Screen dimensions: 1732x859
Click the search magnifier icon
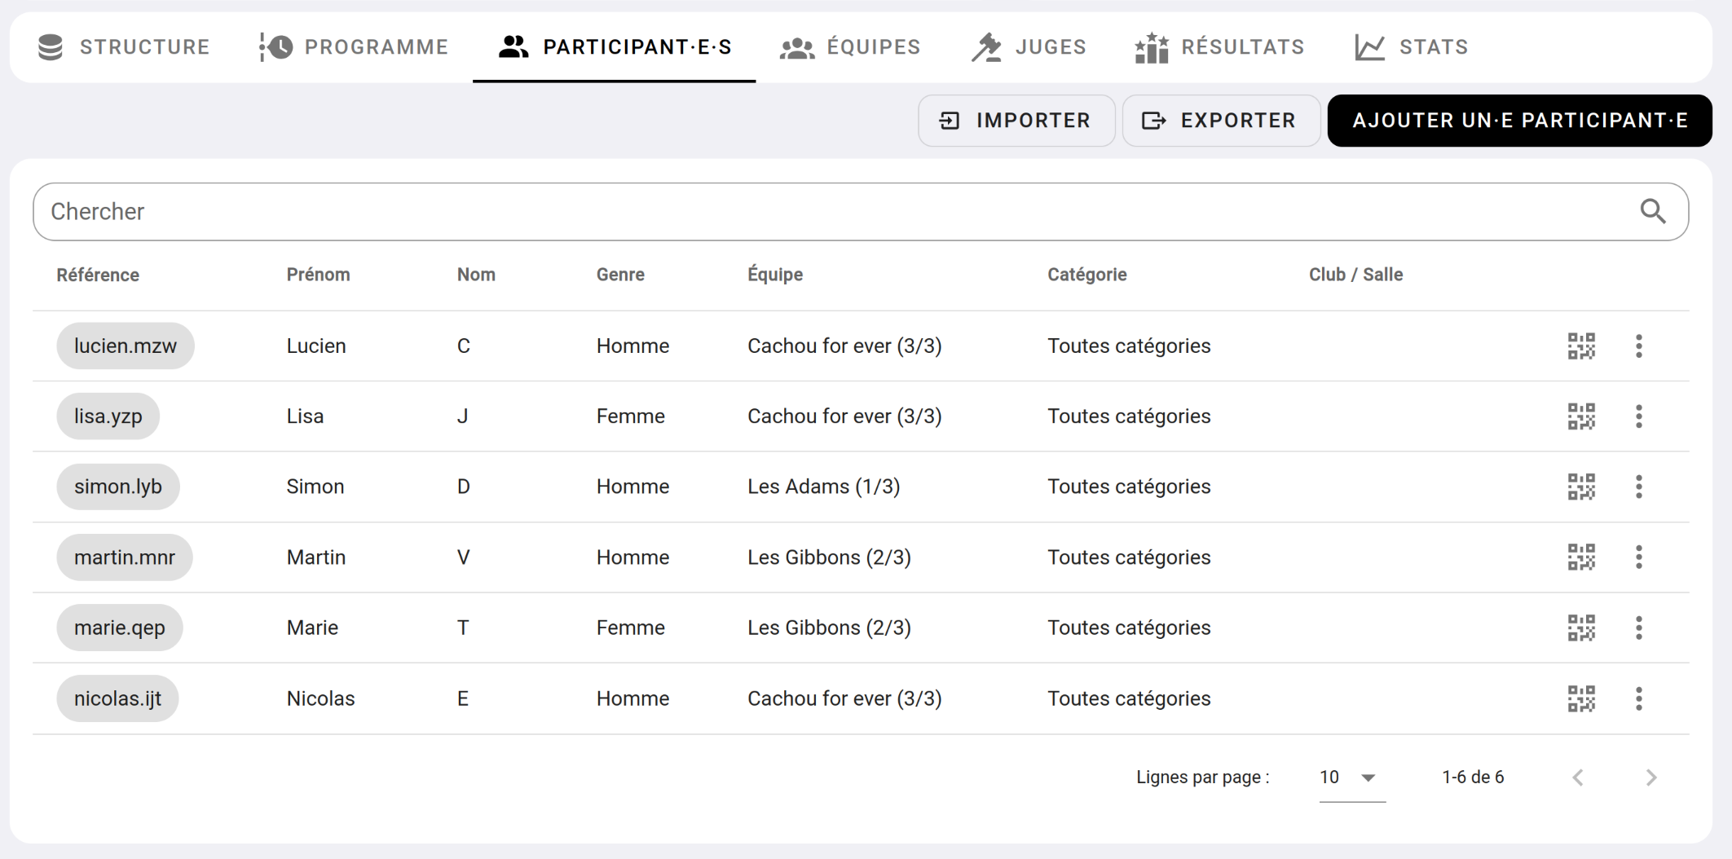coord(1652,212)
